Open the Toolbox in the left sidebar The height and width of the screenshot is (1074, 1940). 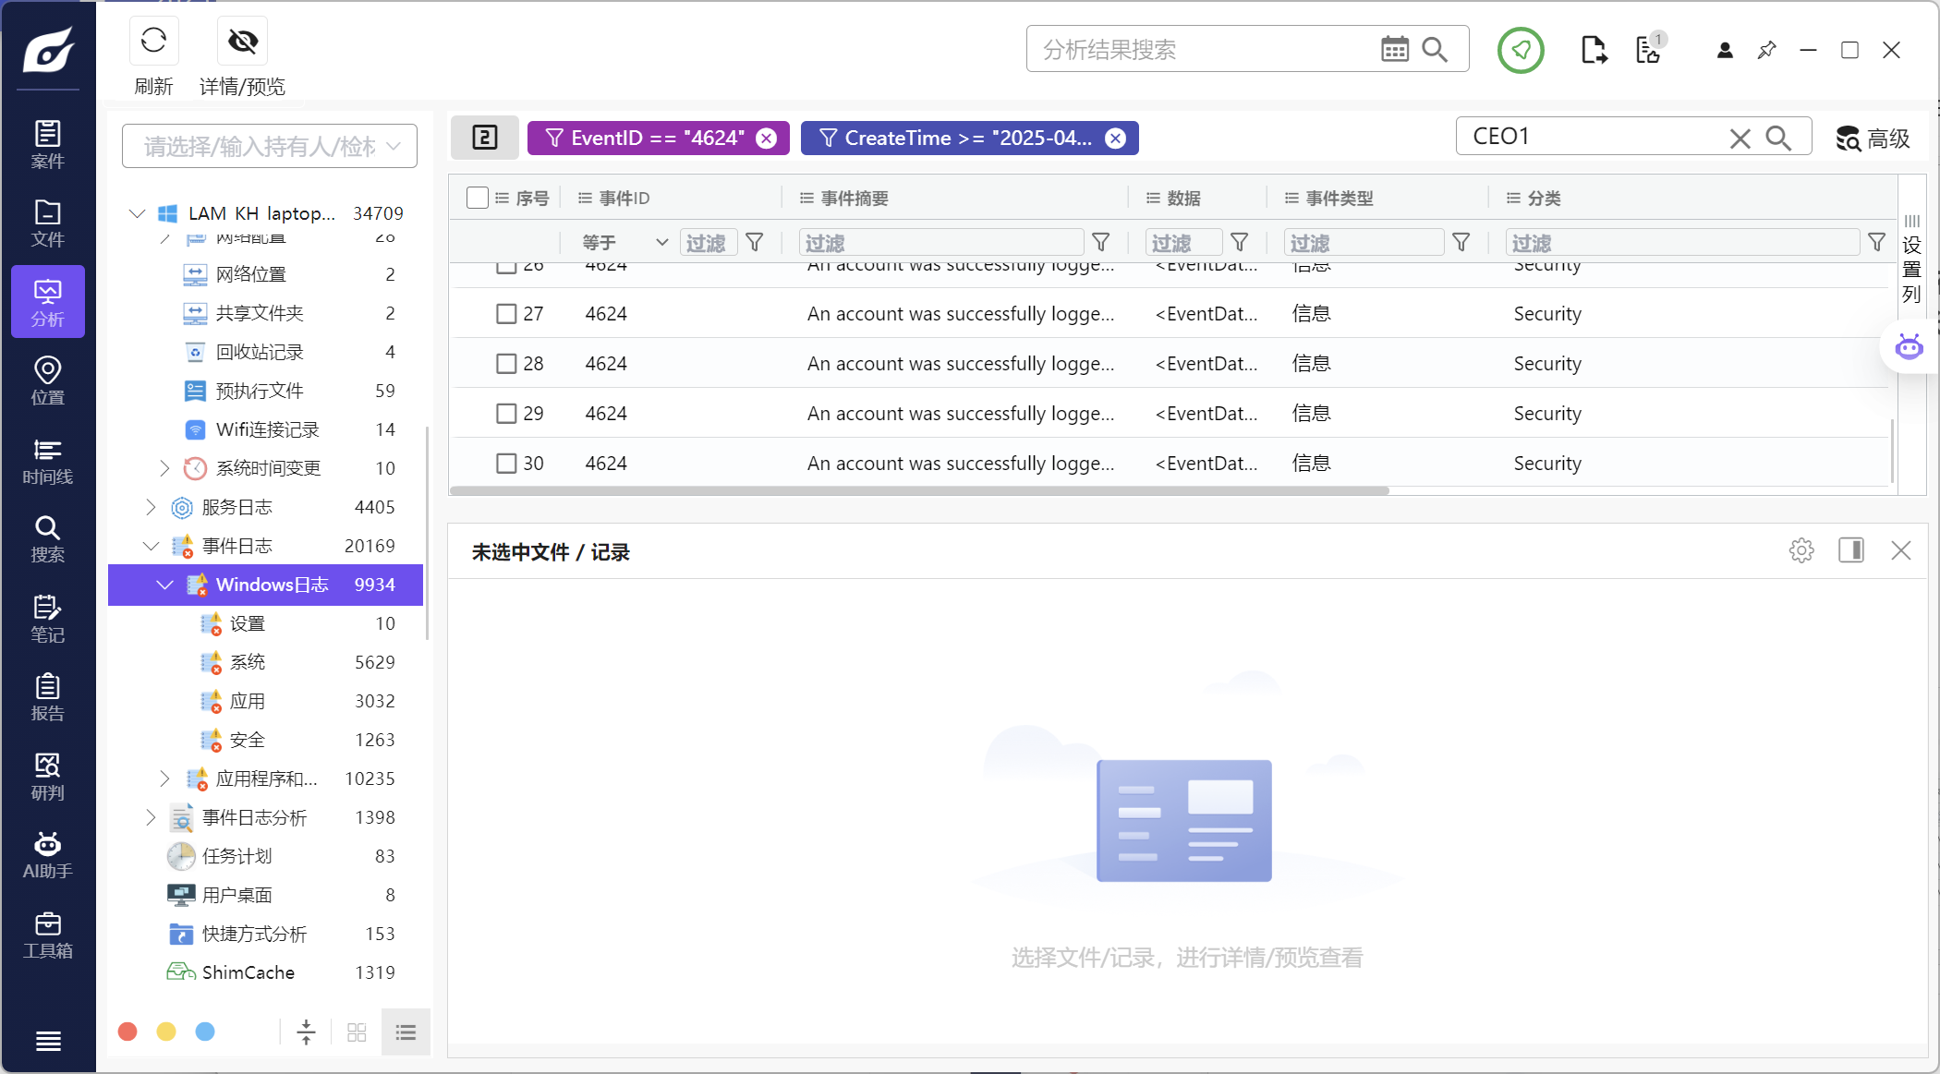pyautogui.click(x=47, y=935)
